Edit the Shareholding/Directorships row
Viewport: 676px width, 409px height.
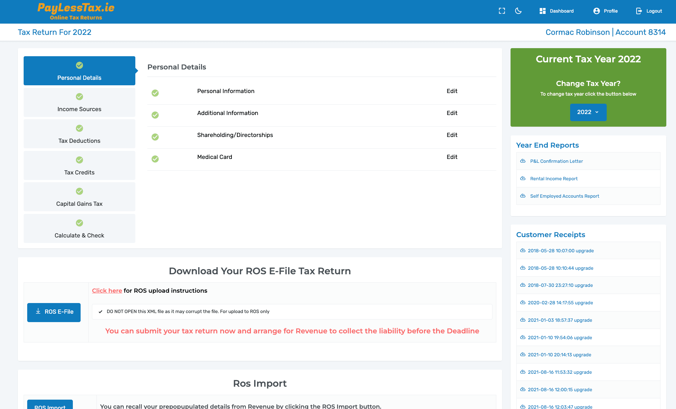452,135
